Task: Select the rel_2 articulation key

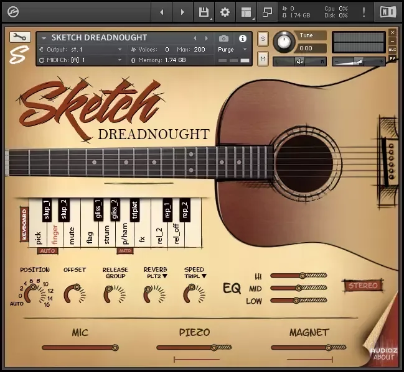Action: tap(159, 236)
